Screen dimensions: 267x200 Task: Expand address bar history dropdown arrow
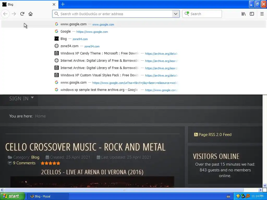pyautogui.click(x=176, y=14)
